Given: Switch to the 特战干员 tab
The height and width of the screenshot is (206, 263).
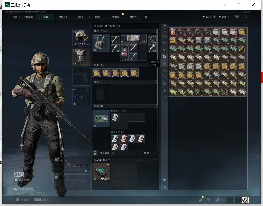Looking at the screenshot, I should pyautogui.click(x=63, y=17).
